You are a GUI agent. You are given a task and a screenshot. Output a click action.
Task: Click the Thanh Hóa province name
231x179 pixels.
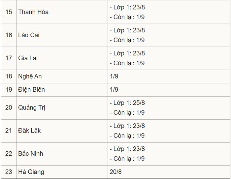click(x=33, y=12)
